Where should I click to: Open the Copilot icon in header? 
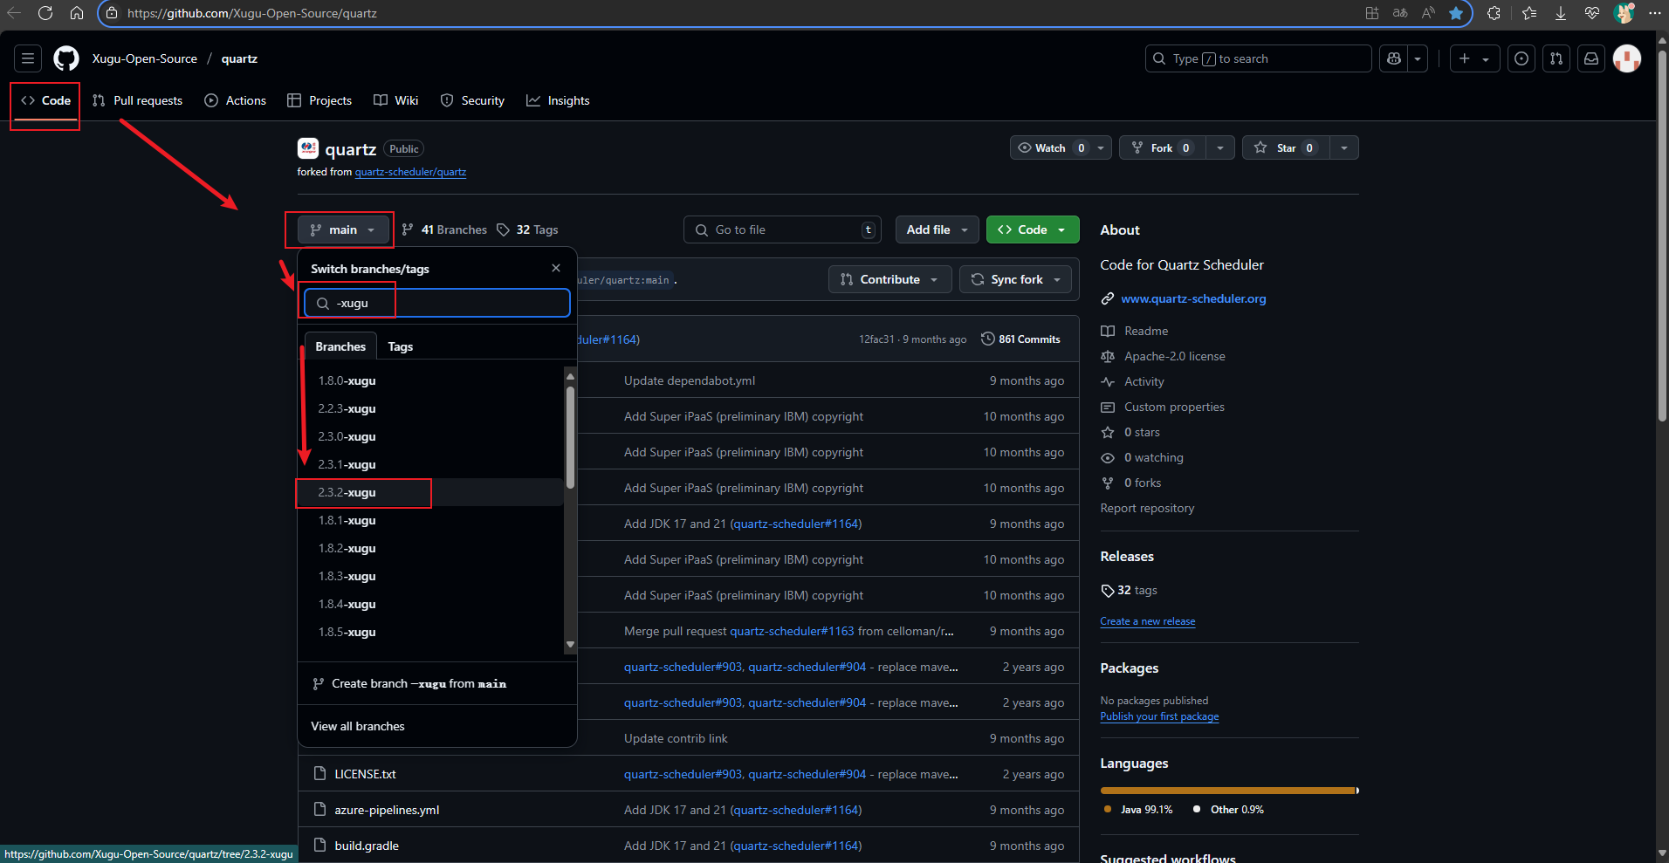click(x=1394, y=58)
